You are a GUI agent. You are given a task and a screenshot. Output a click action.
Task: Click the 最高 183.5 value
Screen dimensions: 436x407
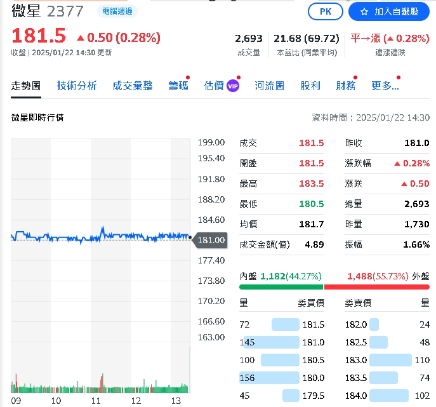(312, 183)
